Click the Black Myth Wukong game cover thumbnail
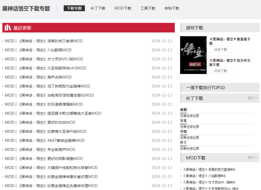 coord(193,55)
